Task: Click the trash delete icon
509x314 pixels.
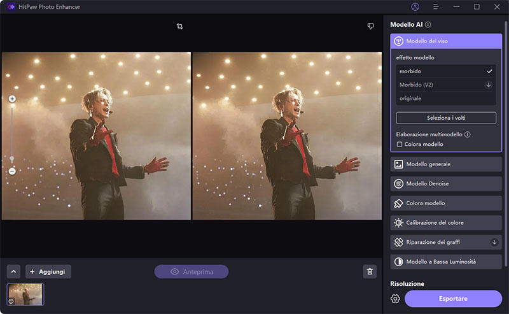Action: [x=370, y=272]
